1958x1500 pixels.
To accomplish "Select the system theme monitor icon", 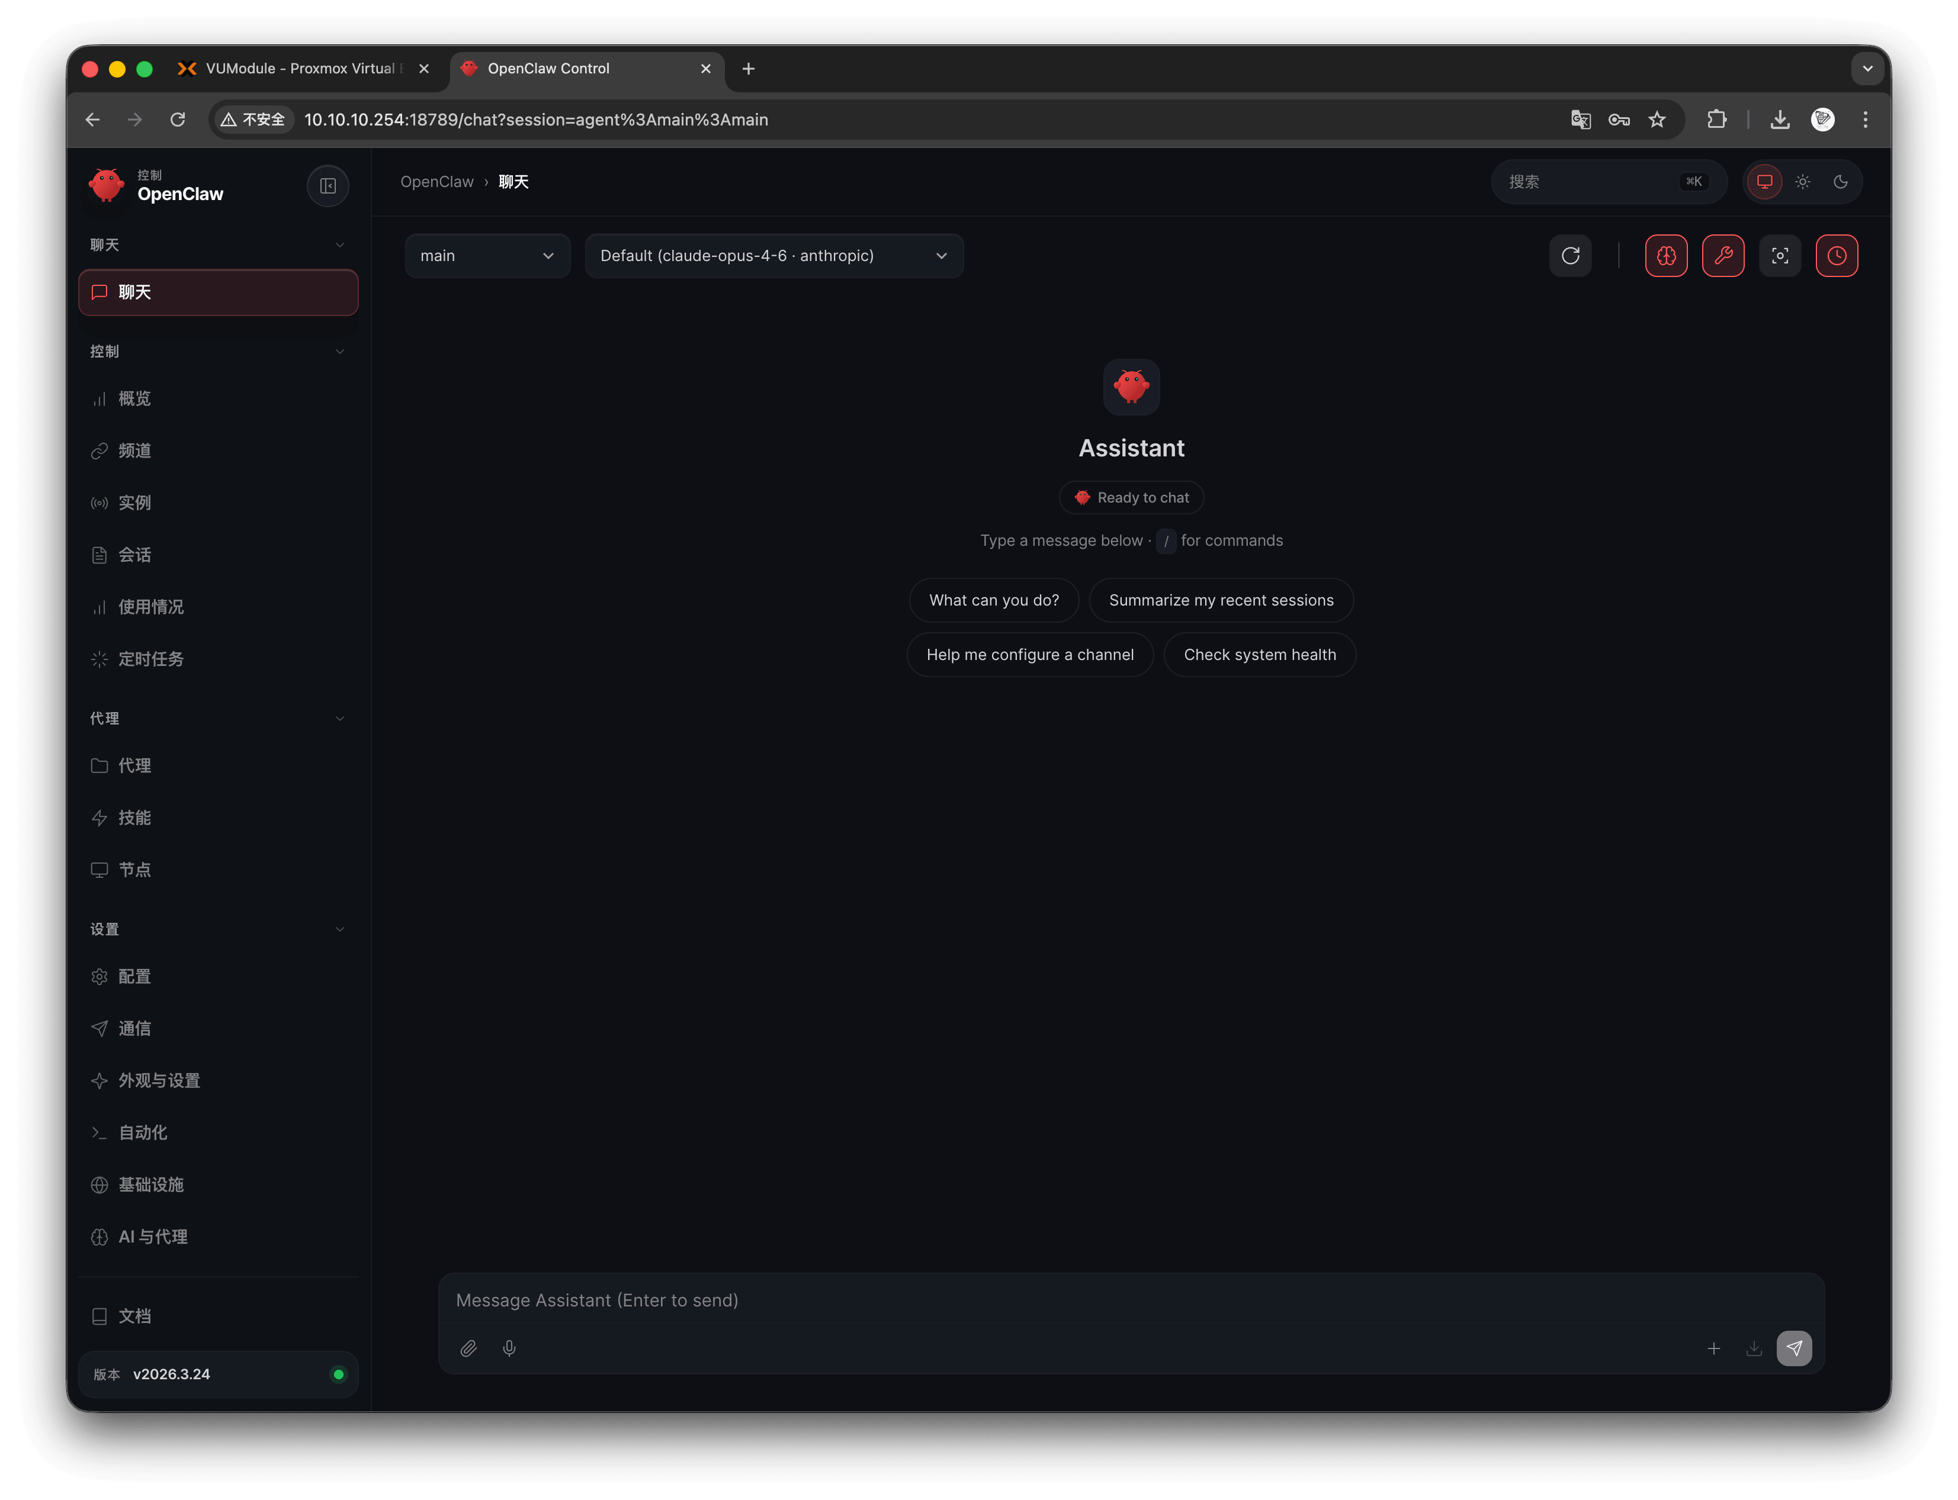I will coord(1764,182).
